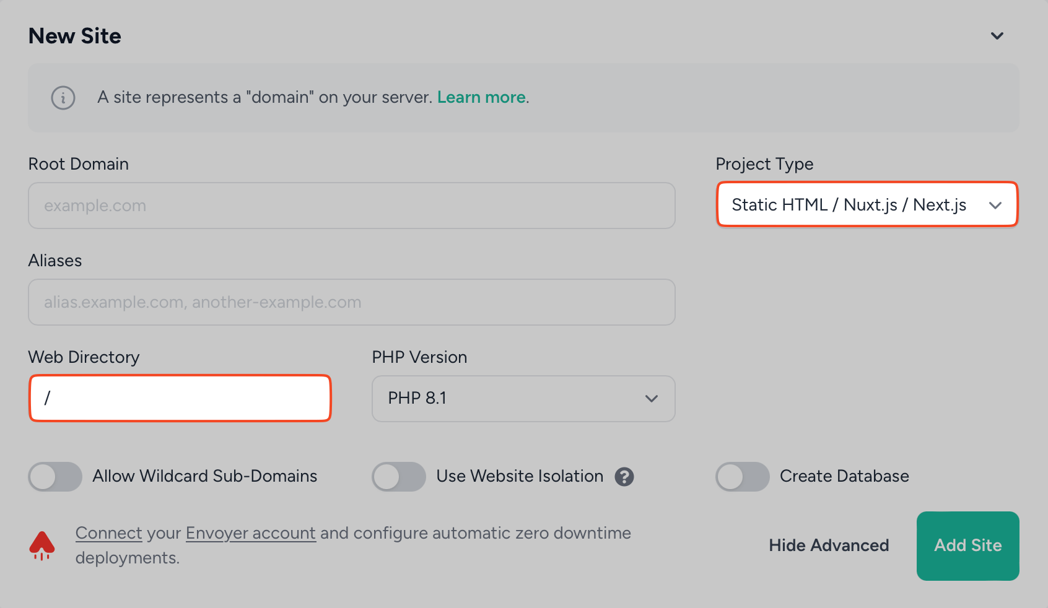Click the chevron inside the PHP Version selector
This screenshot has width=1048, height=608.
(651, 399)
